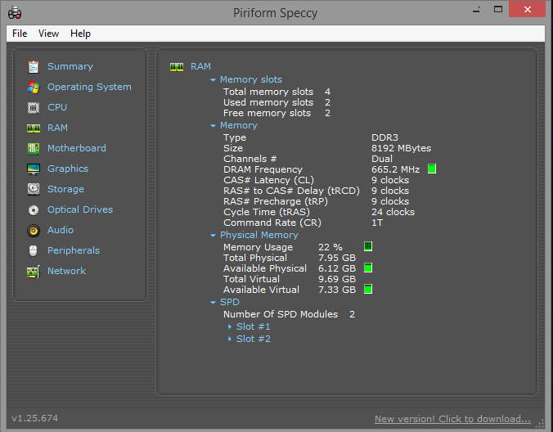The width and height of the screenshot is (553, 432).
Task: Click the New version download link
Action: tap(452, 419)
